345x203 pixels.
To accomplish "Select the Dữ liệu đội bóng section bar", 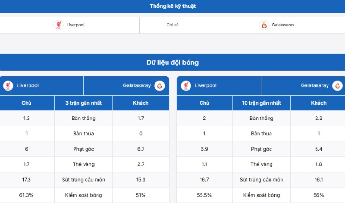I will [x=172, y=62].
